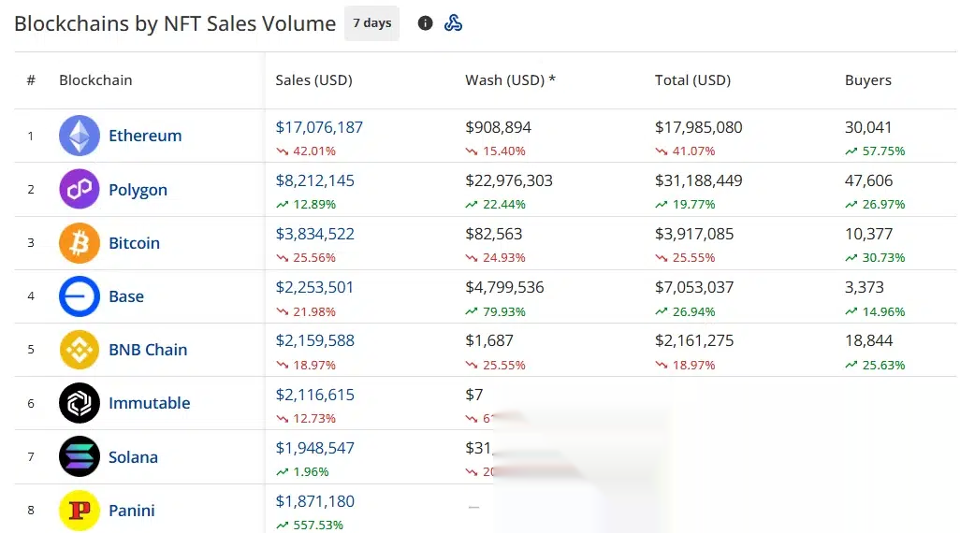The height and width of the screenshot is (533, 960).
Task: Open the Base blockchain link
Action: [126, 296]
